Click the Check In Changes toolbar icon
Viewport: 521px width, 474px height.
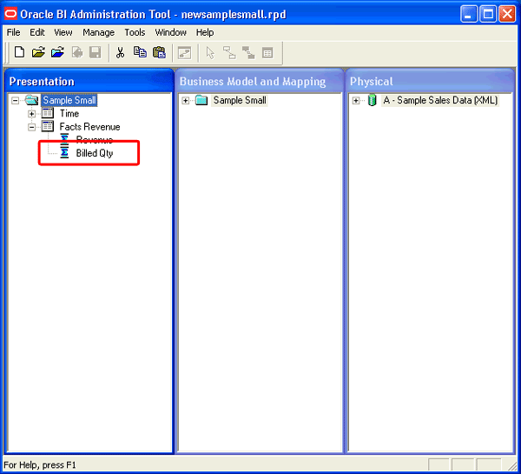[77, 52]
